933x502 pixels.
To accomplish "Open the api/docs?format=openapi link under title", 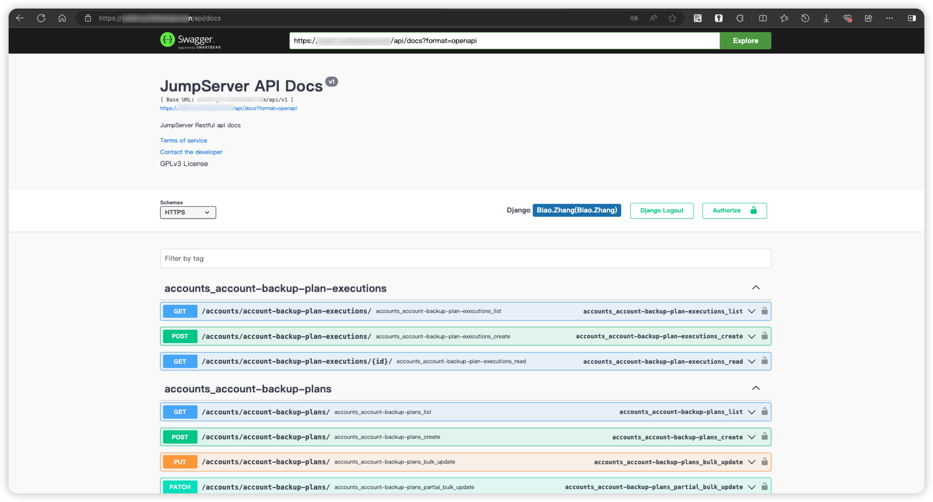I will pos(229,108).
